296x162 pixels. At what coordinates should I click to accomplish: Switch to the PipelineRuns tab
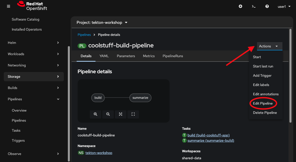pyautogui.click(x=173, y=56)
